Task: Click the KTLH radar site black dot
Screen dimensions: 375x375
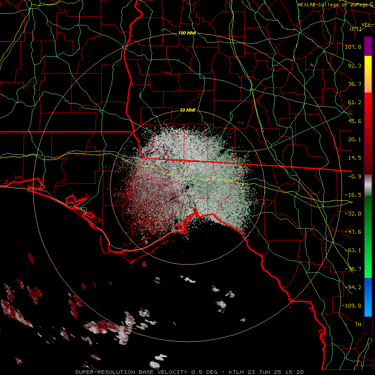Action: coord(188,187)
